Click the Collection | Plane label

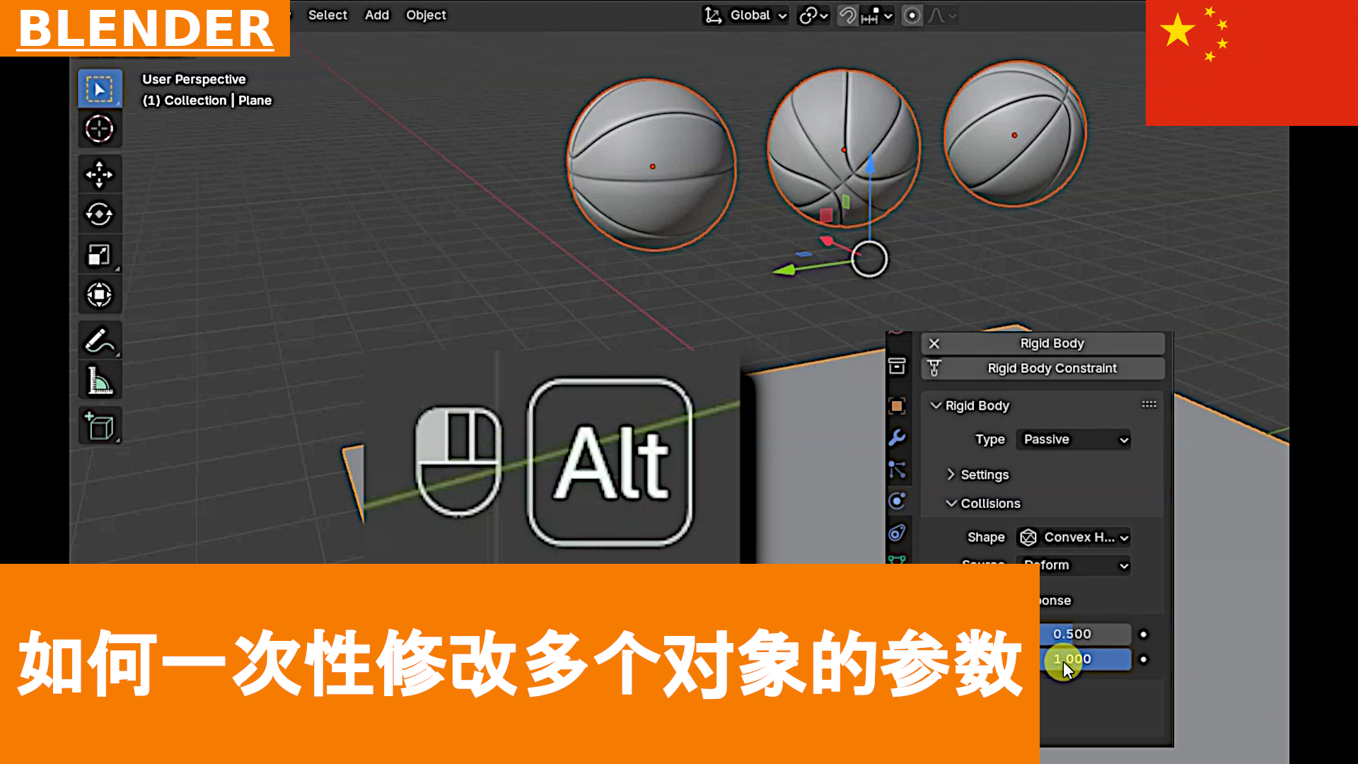pyautogui.click(x=207, y=100)
